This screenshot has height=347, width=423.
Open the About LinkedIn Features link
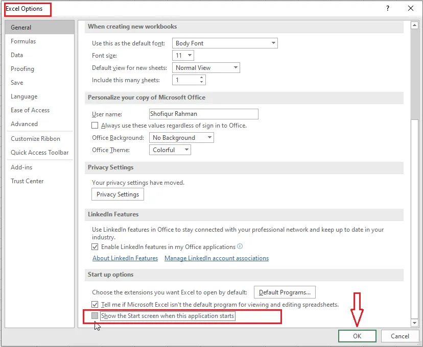[x=125, y=258]
